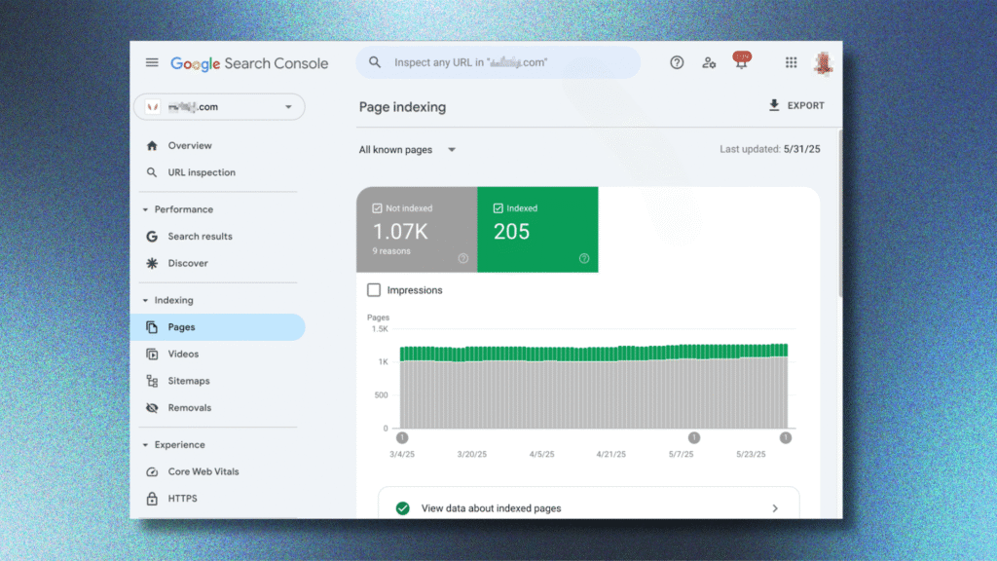Click help icon on Indexed card
This screenshot has height=561, width=997.
point(584,258)
